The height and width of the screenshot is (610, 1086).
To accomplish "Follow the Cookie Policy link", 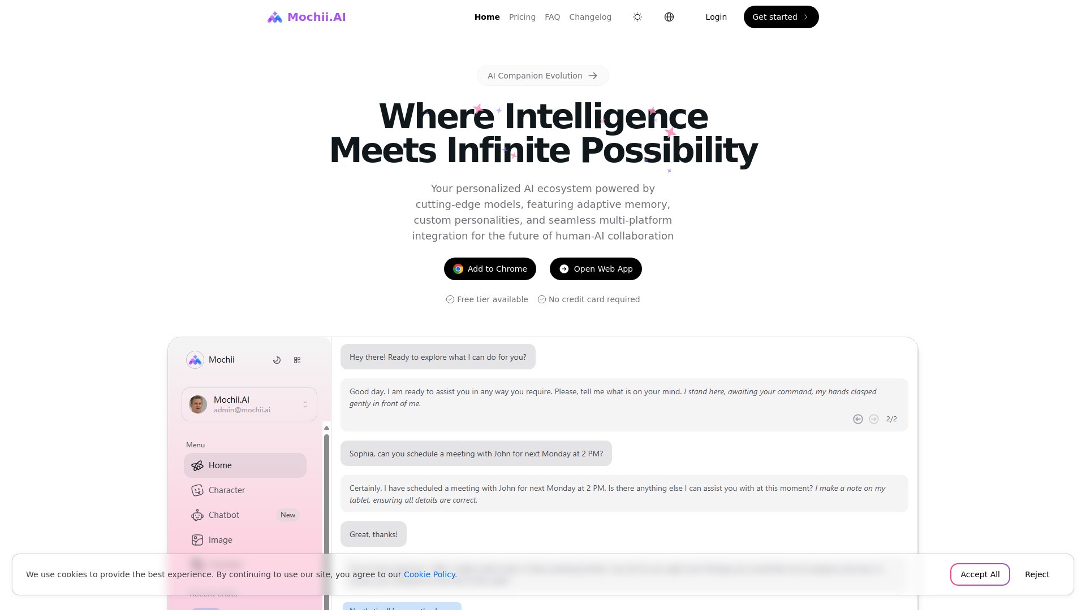I will [430, 574].
